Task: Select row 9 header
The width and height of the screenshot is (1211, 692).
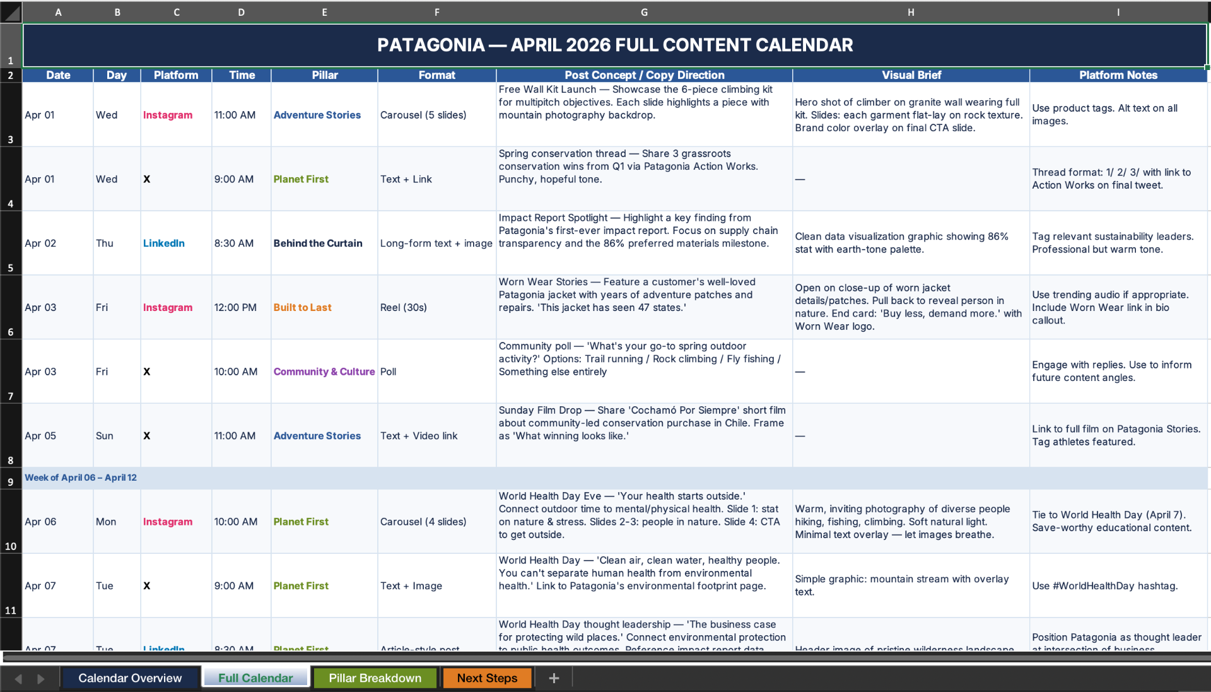Action: (x=11, y=479)
